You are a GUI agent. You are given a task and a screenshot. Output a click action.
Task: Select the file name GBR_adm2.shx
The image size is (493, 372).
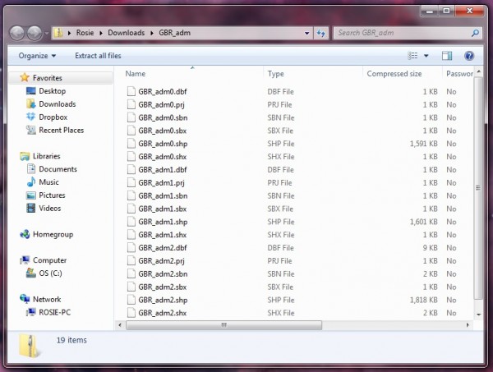(163, 313)
